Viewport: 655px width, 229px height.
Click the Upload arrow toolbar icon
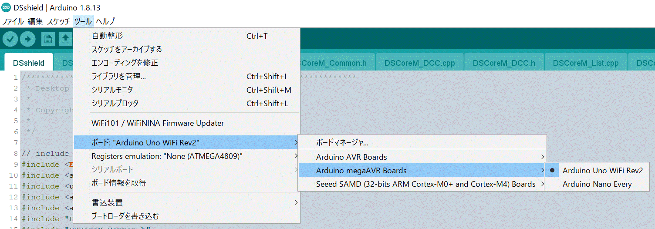coord(27,39)
